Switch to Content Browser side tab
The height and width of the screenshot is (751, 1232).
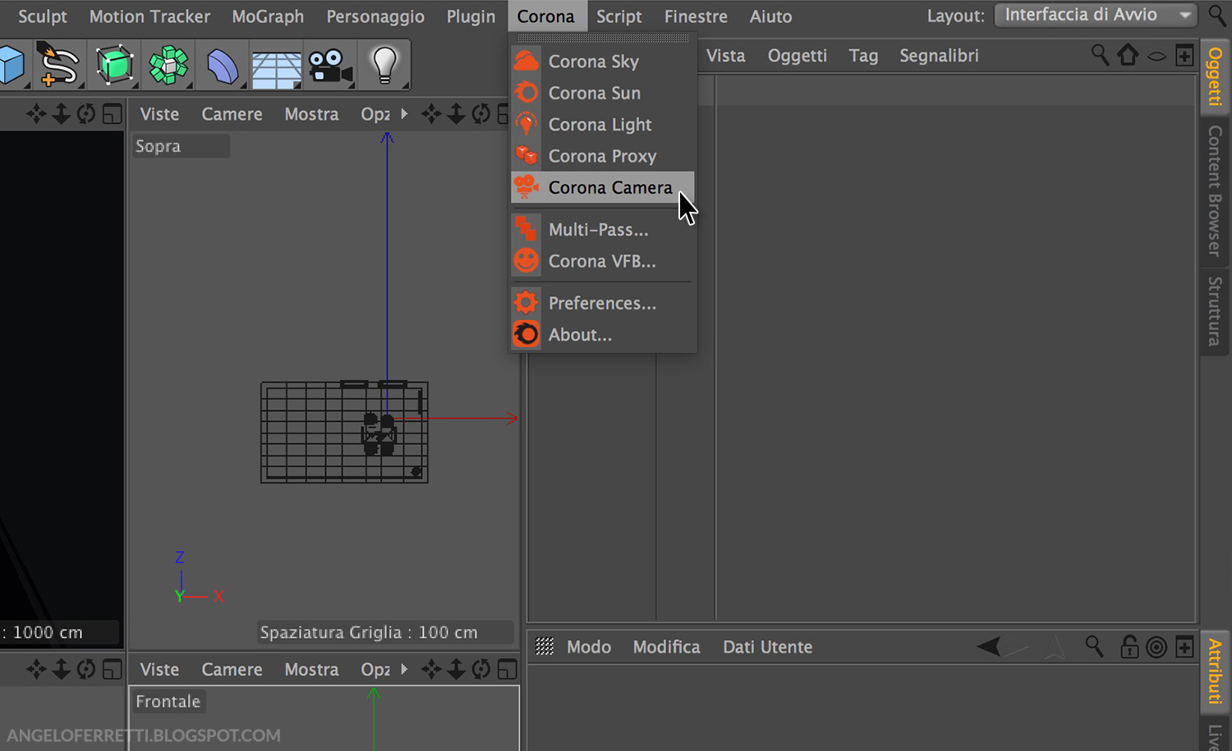click(1215, 190)
